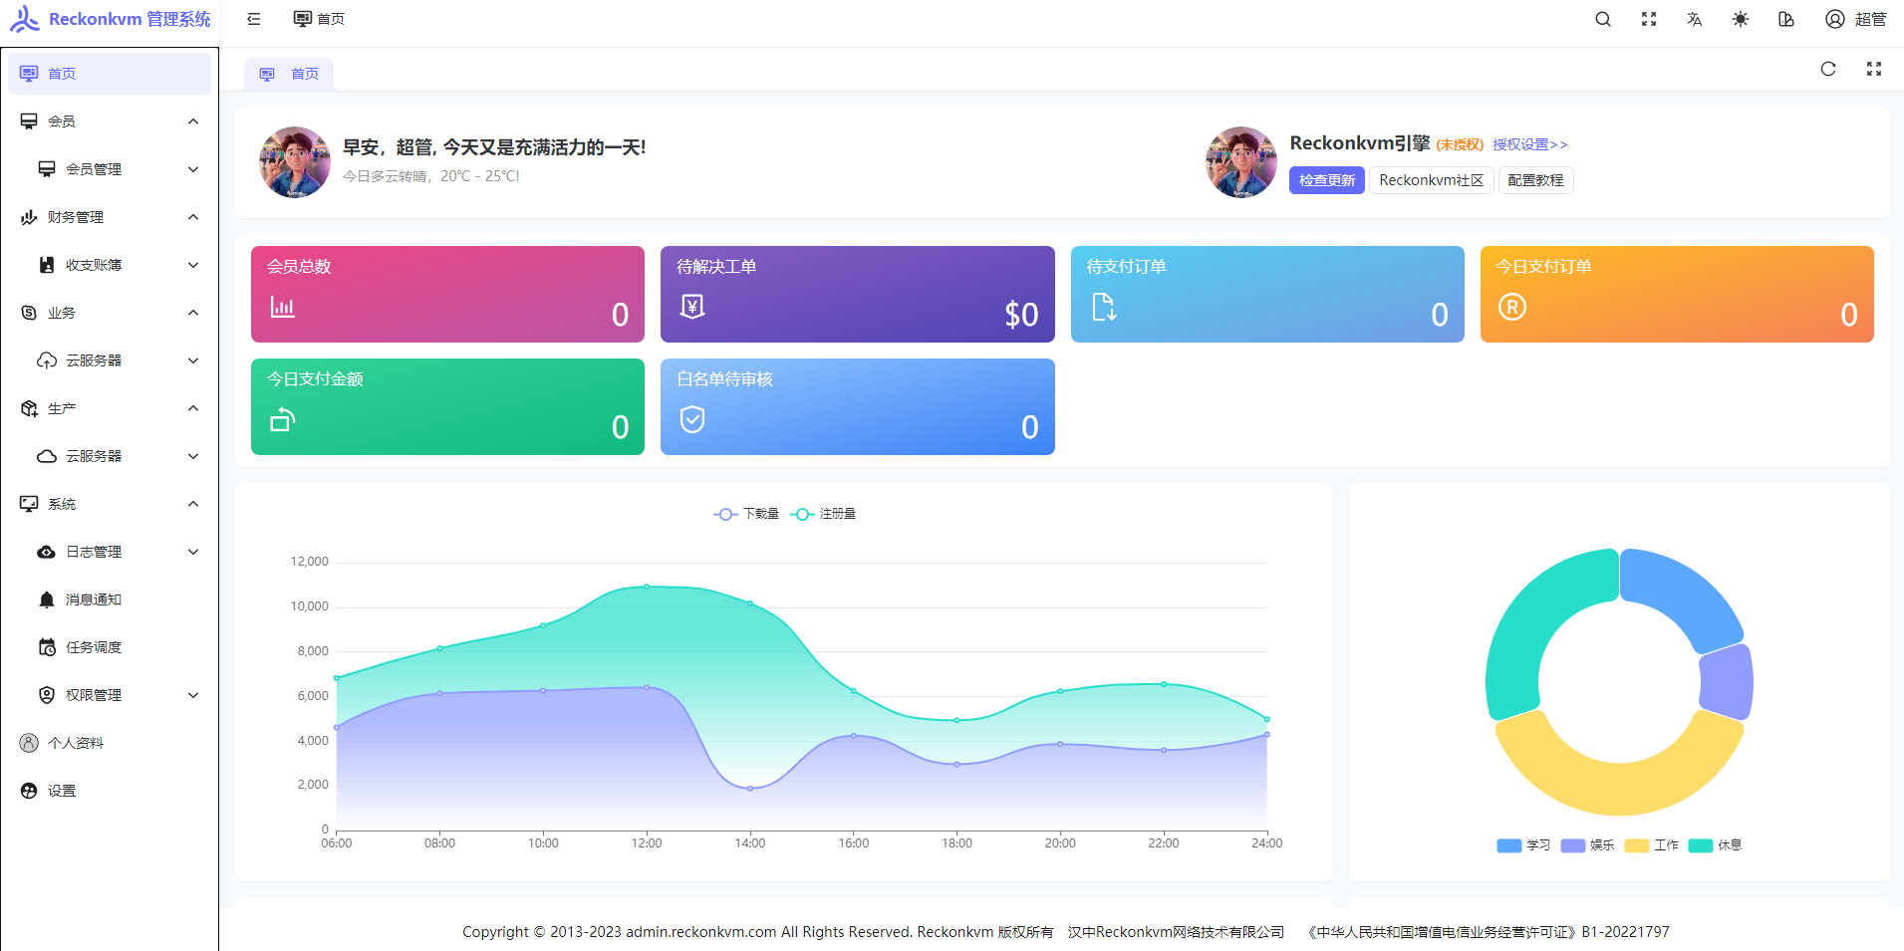The height and width of the screenshot is (951, 1904).
Task: Click the fullscreen icon in top header
Action: point(1648,19)
